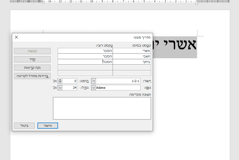Viewport: 239px width, 160px height.
Task: Click ברירות מחדל לקריאה button
Action: click(x=32, y=76)
